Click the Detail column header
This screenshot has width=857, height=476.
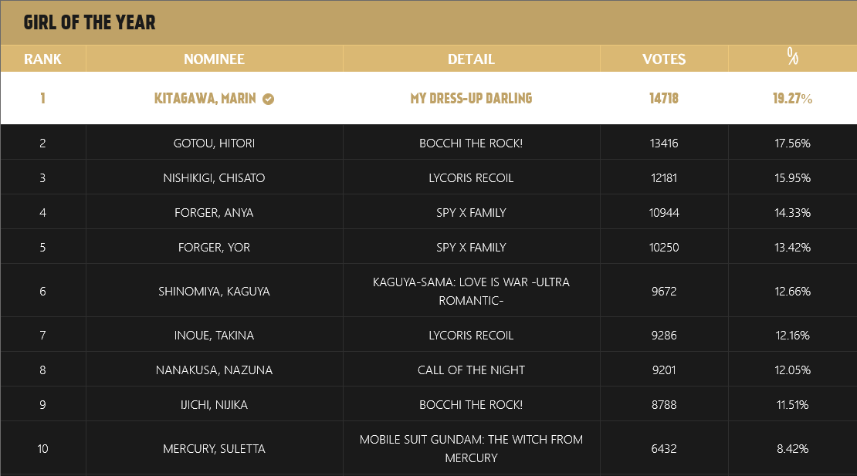[471, 59]
